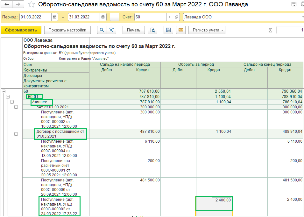Click the Печать button
The height and width of the screenshot is (217, 304).
pos(134,30)
